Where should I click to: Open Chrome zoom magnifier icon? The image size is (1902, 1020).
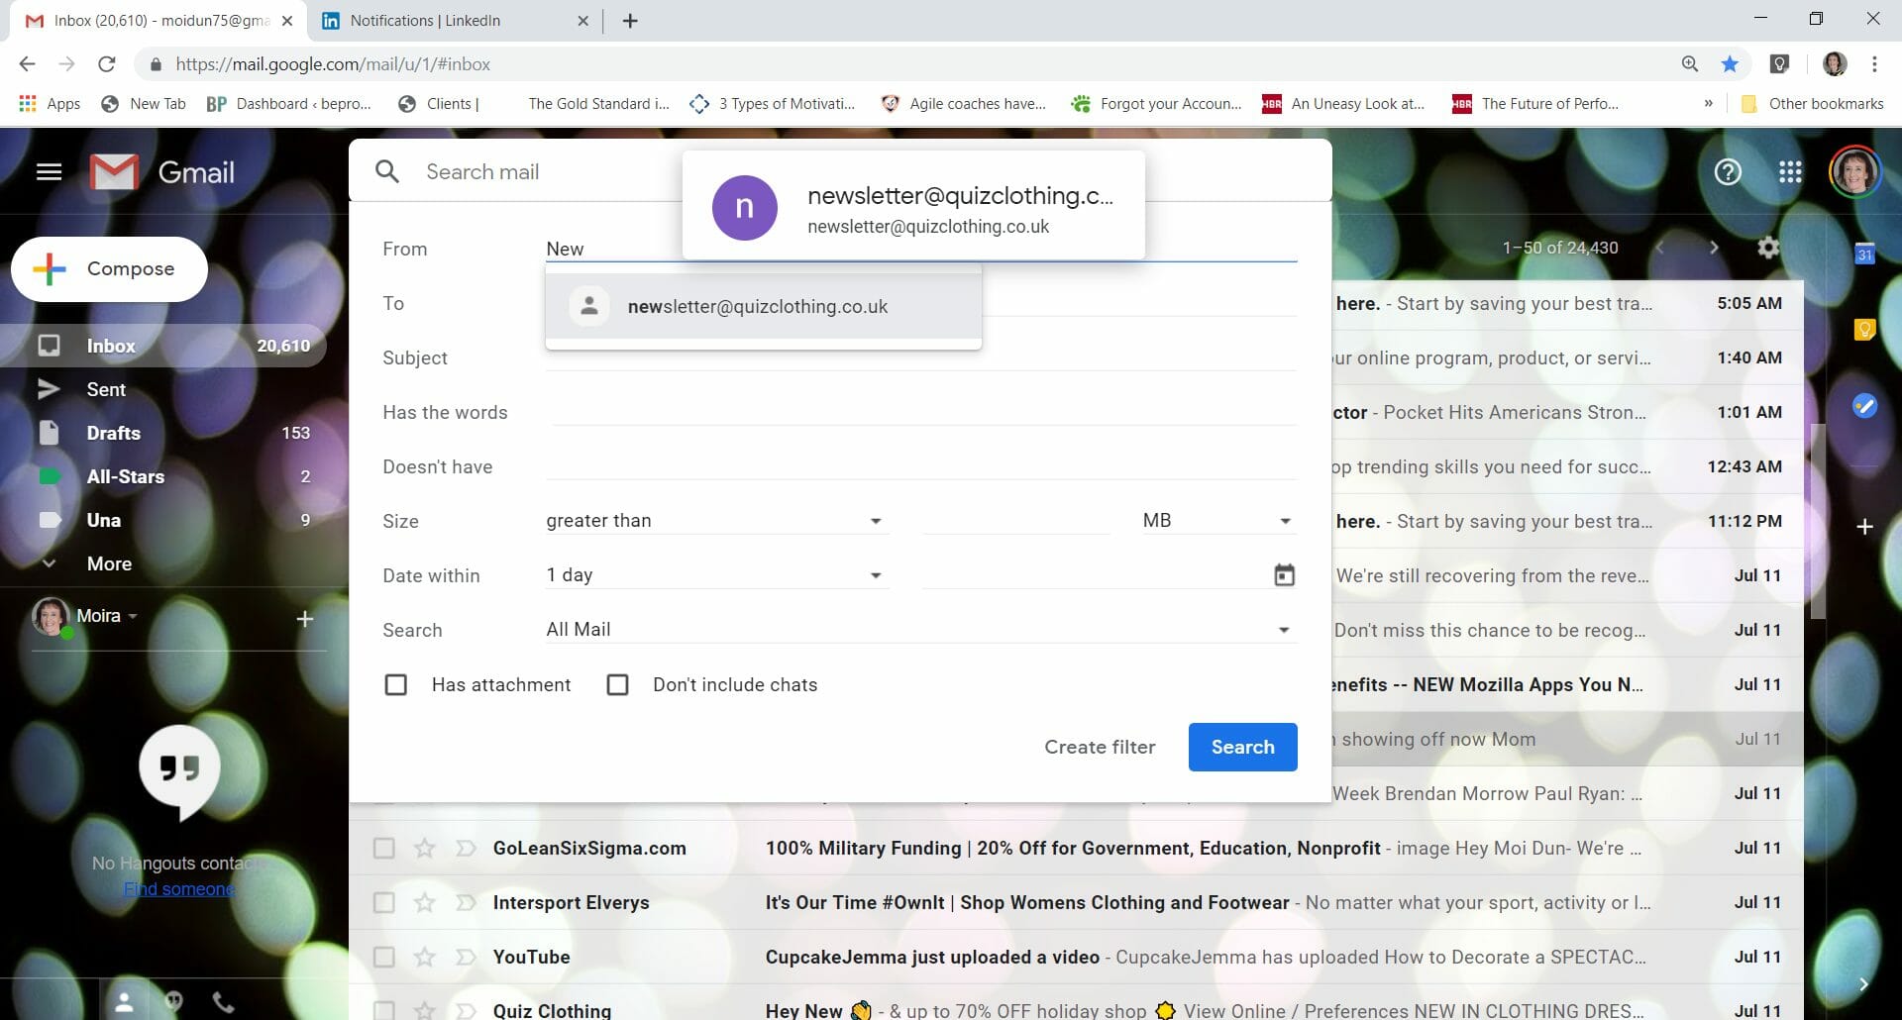click(x=1690, y=64)
